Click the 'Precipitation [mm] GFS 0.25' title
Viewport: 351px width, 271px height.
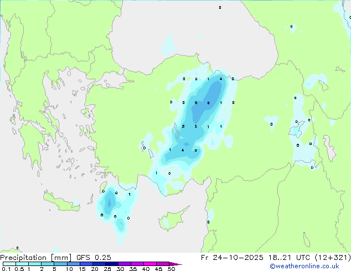click(x=55, y=258)
